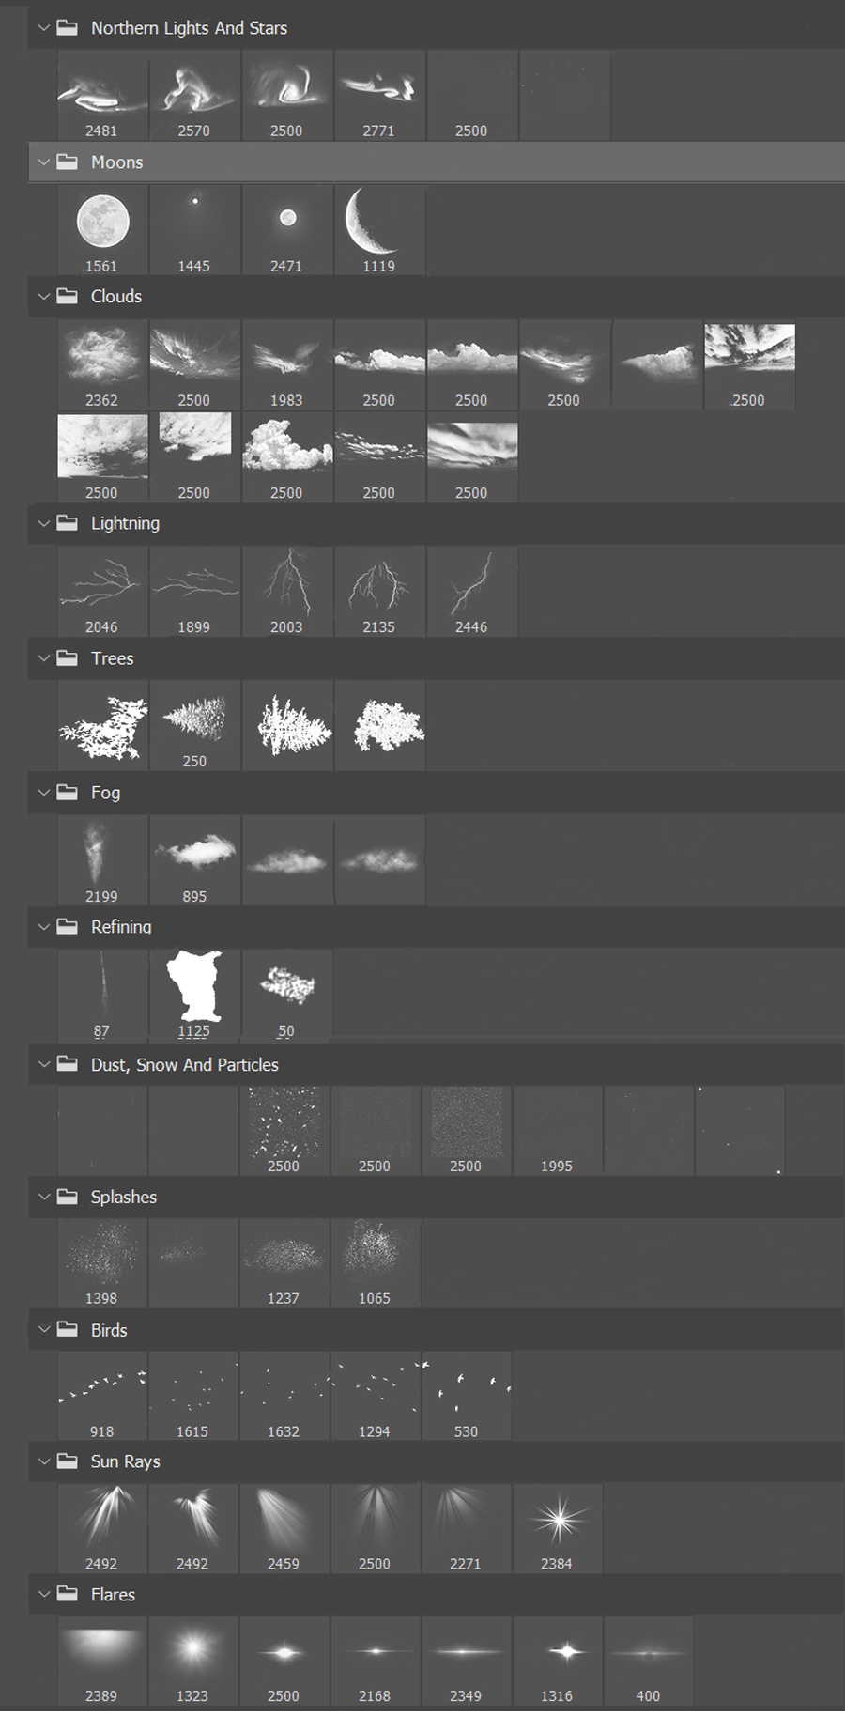Collapse the Sun Rays group
This screenshot has width=845, height=1716.
tap(43, 1461)
